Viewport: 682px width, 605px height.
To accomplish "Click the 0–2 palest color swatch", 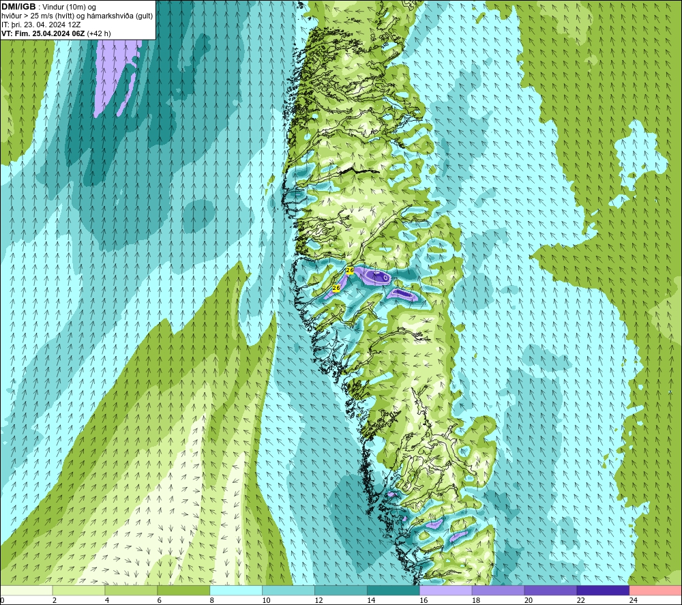I will pos(26,590).
